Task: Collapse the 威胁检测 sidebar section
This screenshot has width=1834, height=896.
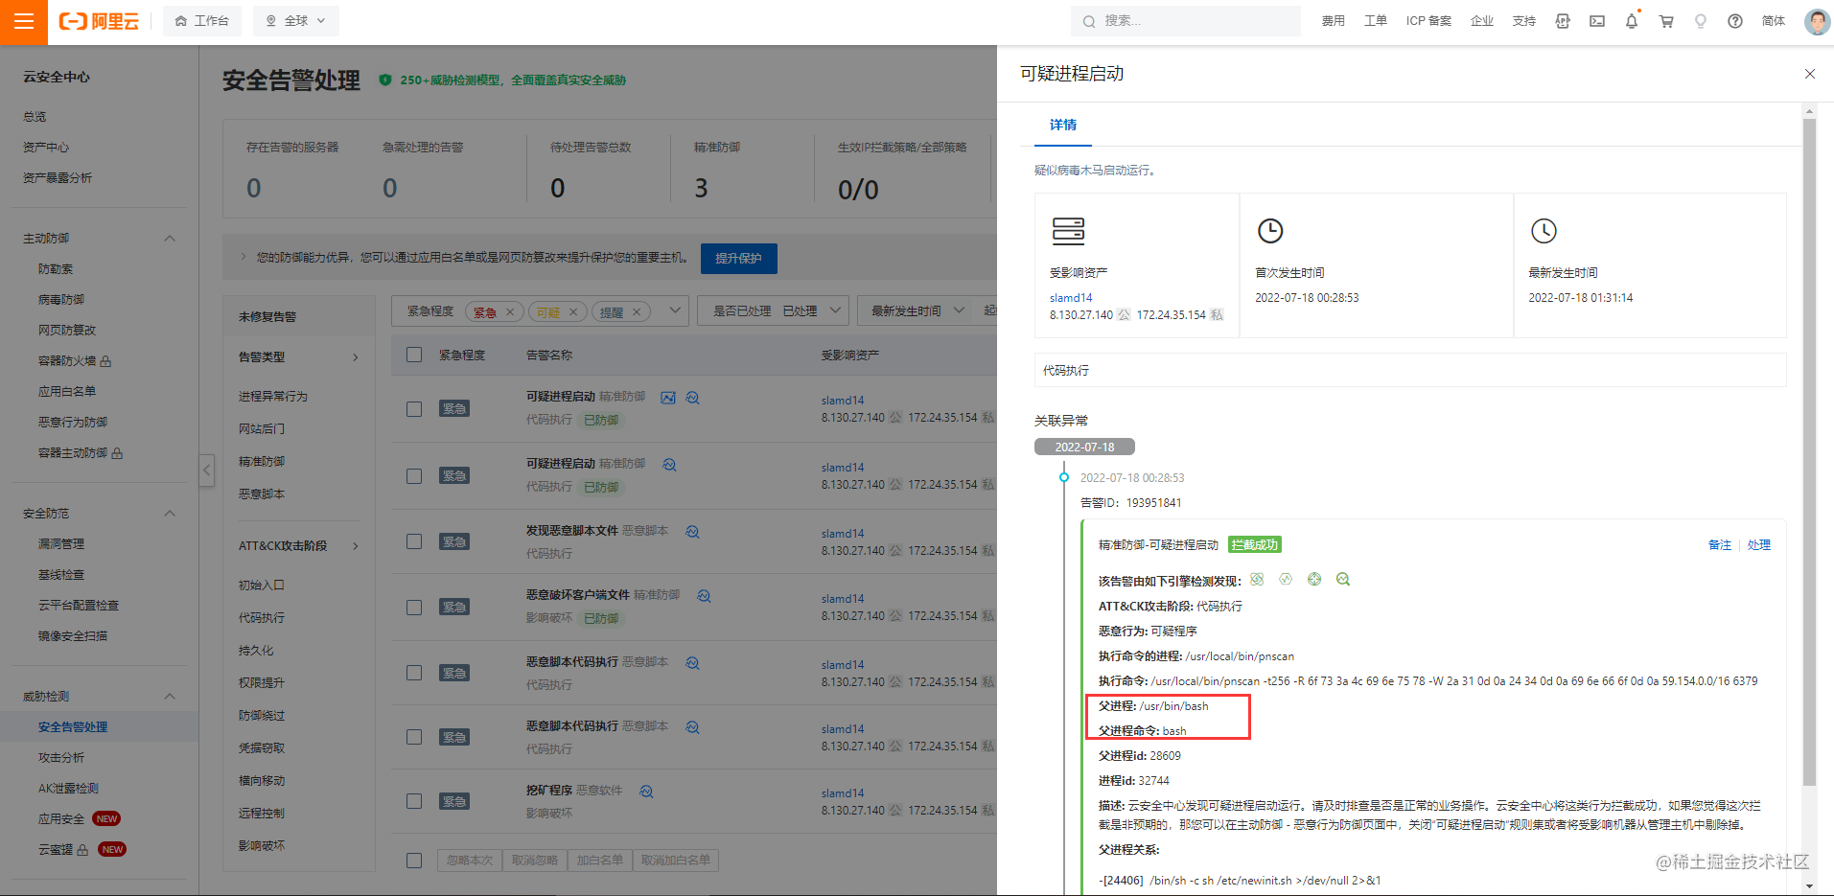Action: pos(170,696)
